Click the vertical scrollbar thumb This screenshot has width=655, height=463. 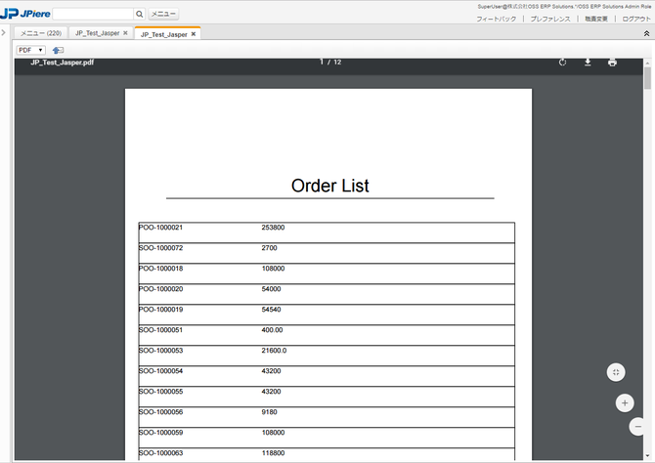point(647,78)
